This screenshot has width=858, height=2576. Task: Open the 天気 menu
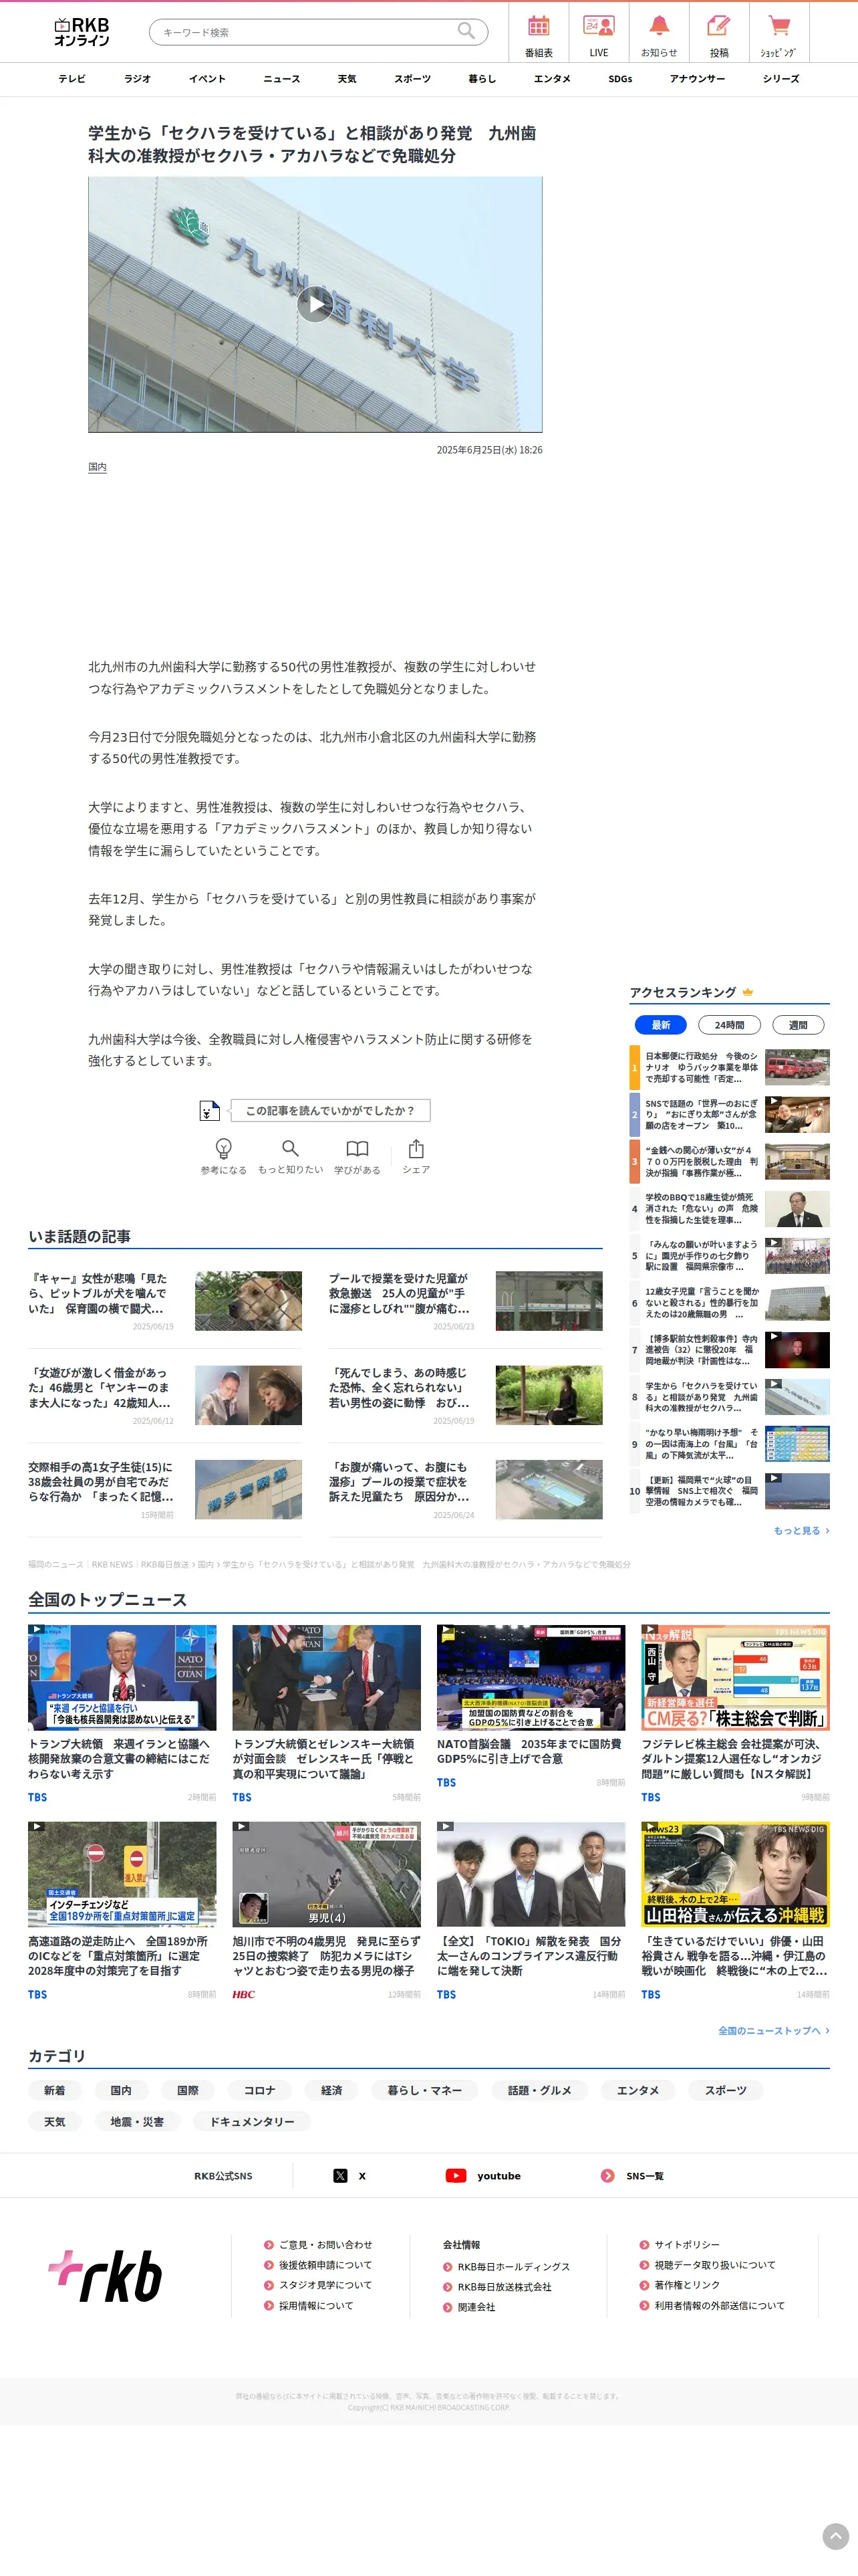tap(347, 79)
